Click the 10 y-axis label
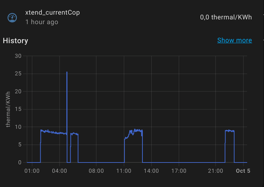Screen dimensions: 264x187 [x=18, y=127]
